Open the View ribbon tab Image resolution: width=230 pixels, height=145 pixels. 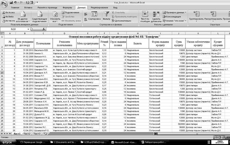point(115,7)
